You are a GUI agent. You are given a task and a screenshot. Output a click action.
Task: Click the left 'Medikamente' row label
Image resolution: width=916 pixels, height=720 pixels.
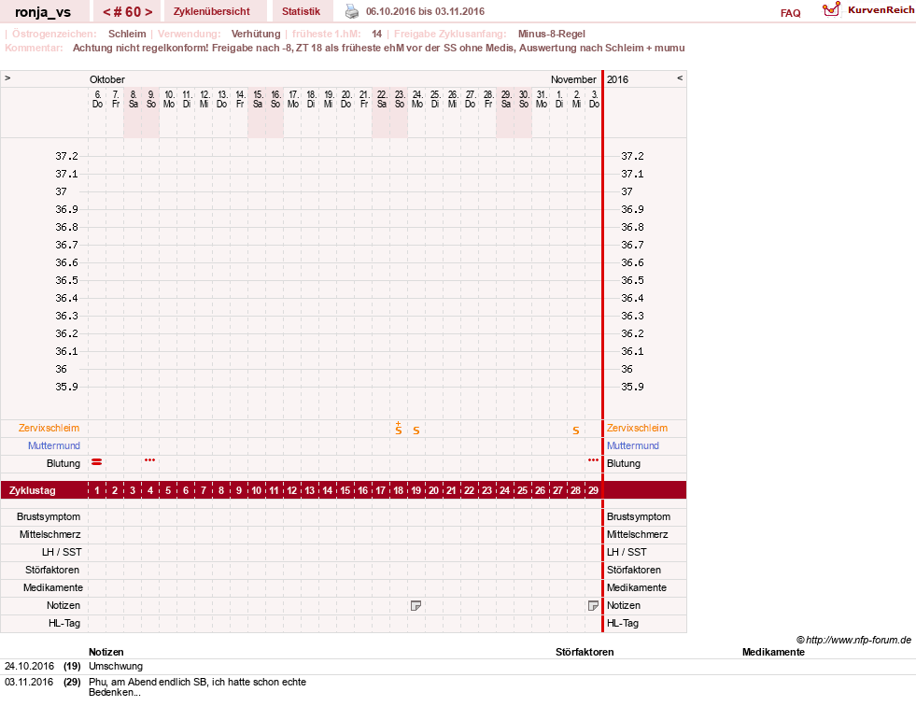click(x=53, y=587)
